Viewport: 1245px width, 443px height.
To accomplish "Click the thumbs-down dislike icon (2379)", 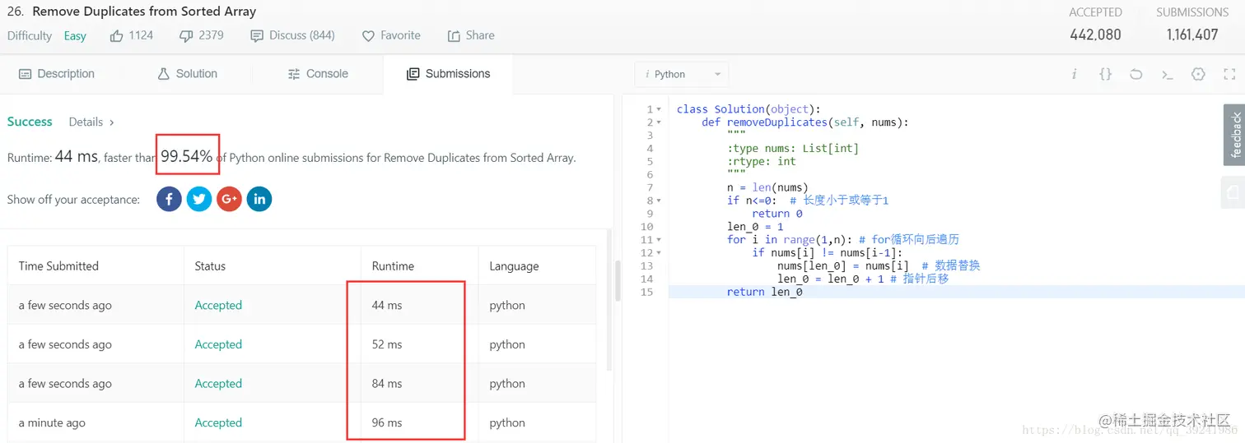I will [185, 36].
